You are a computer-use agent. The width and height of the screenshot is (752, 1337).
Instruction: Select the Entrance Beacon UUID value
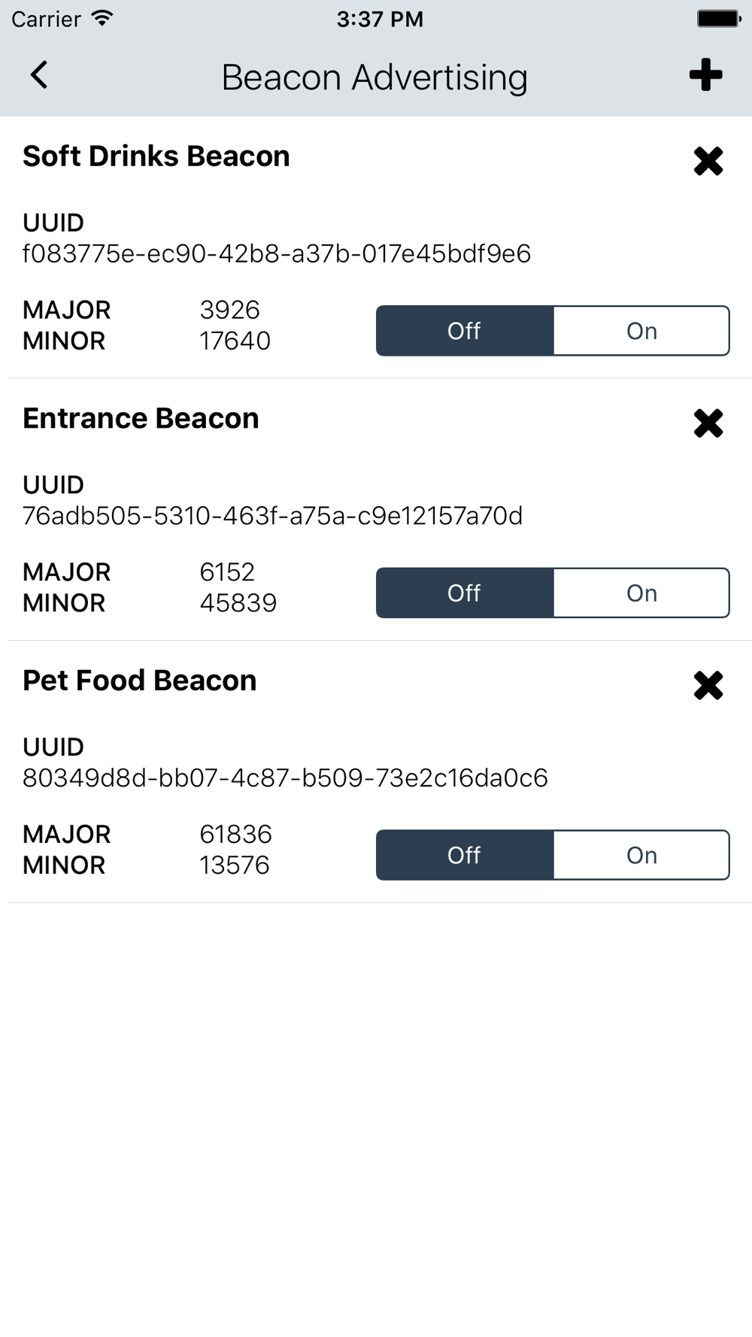click(272, 516)
